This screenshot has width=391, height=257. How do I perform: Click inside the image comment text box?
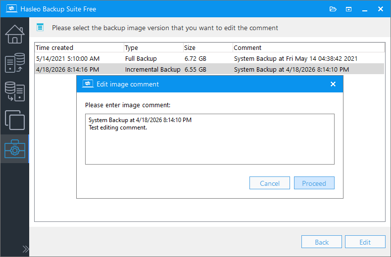click(210, 139)
